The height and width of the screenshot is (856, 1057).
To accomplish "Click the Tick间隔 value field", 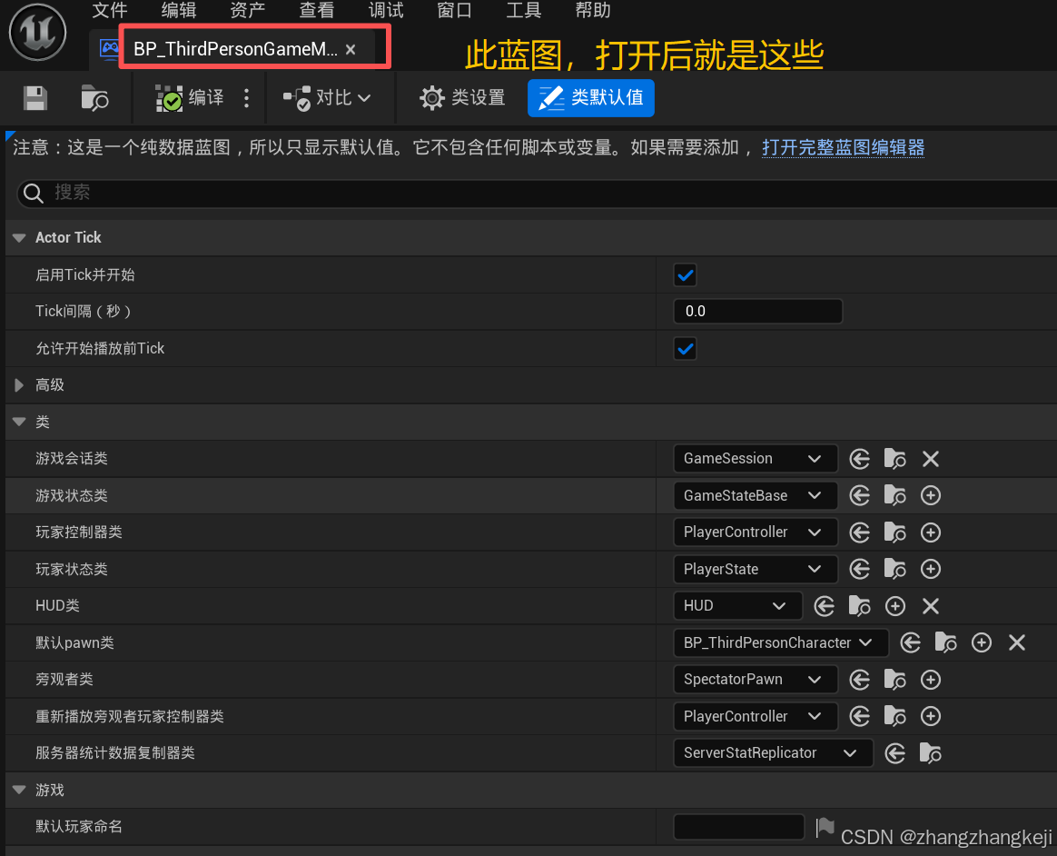I will coord(757,311).
